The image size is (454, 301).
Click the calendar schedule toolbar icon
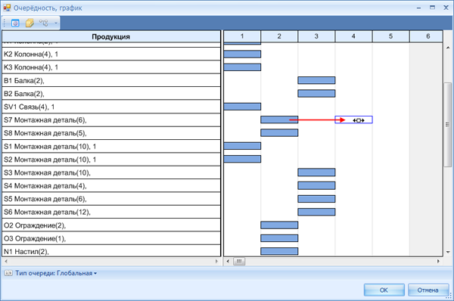15,23
